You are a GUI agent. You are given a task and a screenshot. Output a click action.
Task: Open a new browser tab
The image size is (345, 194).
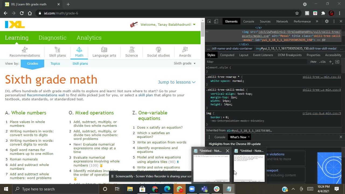(68, 4)
